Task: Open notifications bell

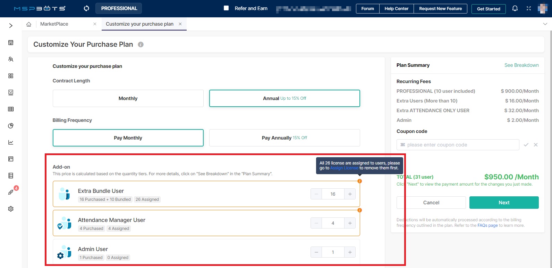Action: (515, 8)
